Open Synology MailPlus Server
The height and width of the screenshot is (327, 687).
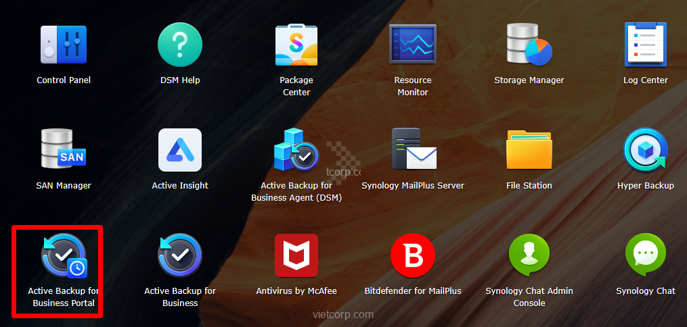(x=413, y=150)
